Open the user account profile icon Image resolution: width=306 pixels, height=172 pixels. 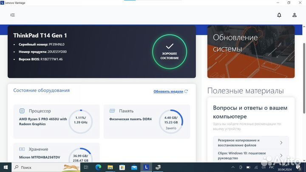294,15
